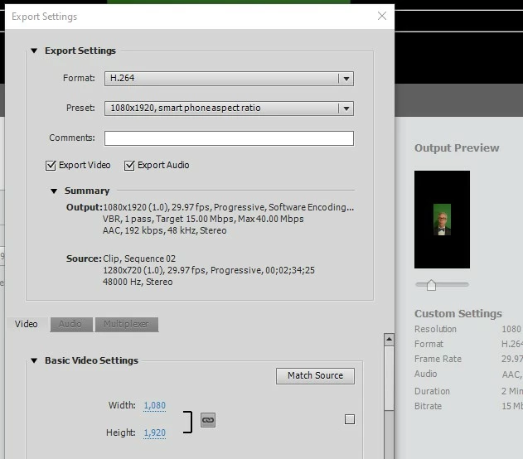Select the text '48000 Hz, Stereo'
The height and width of the screenshot is (459, 523).
tap(138, 282)
